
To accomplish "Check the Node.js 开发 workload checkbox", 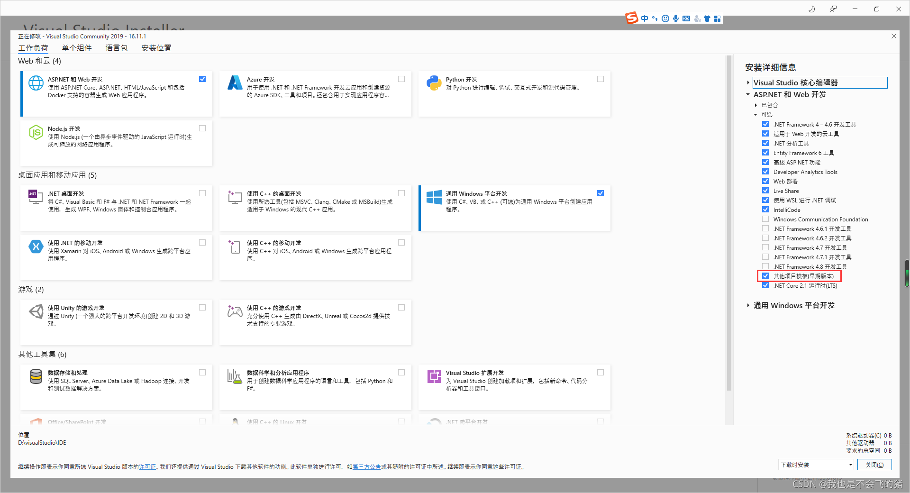I will [x=202, y=128].
